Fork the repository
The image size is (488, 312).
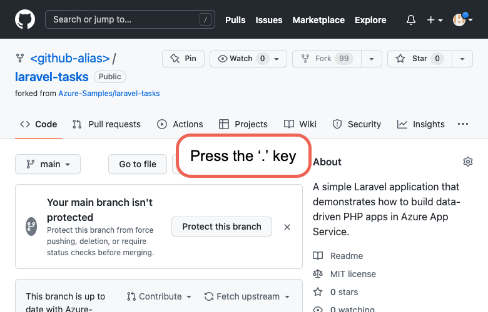(325, 59)
